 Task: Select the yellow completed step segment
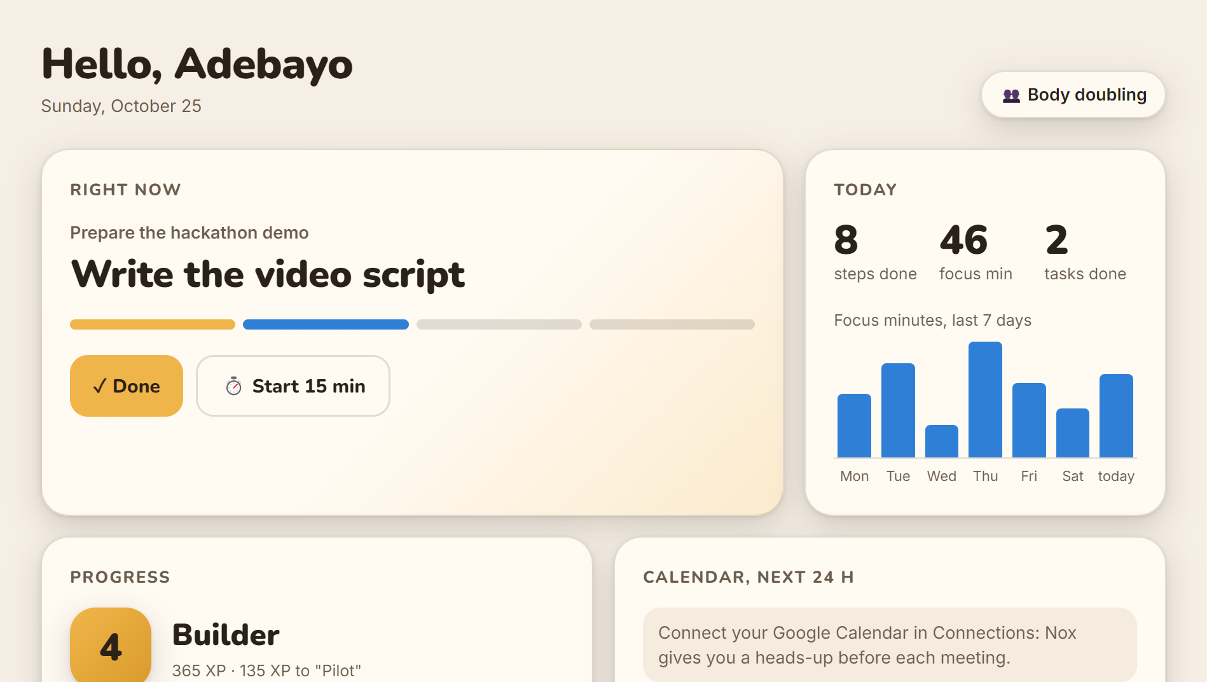coord(153,324)
